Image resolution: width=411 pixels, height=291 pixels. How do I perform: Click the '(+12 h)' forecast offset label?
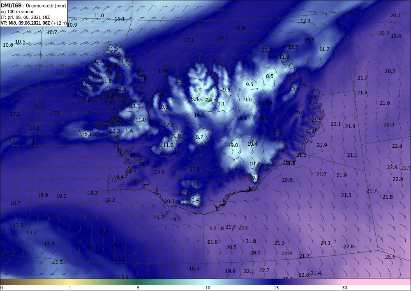pos(59,23)
